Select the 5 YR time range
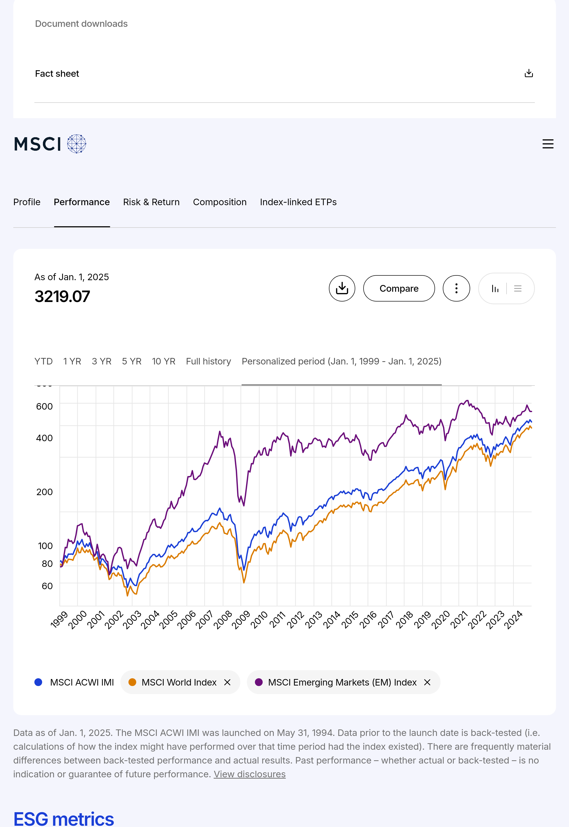The height and width of the screenshot is (827, 569). 131,361
